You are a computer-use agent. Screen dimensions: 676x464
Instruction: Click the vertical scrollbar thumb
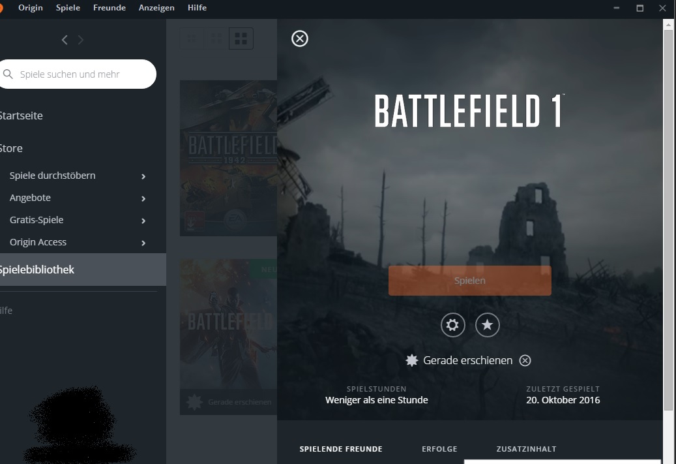click(x=668, y=220)
